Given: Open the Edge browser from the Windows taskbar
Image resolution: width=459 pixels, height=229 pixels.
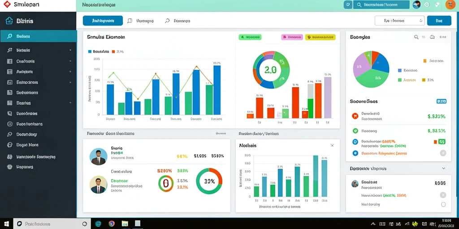Looking at the screenshot, I should 98,224.
